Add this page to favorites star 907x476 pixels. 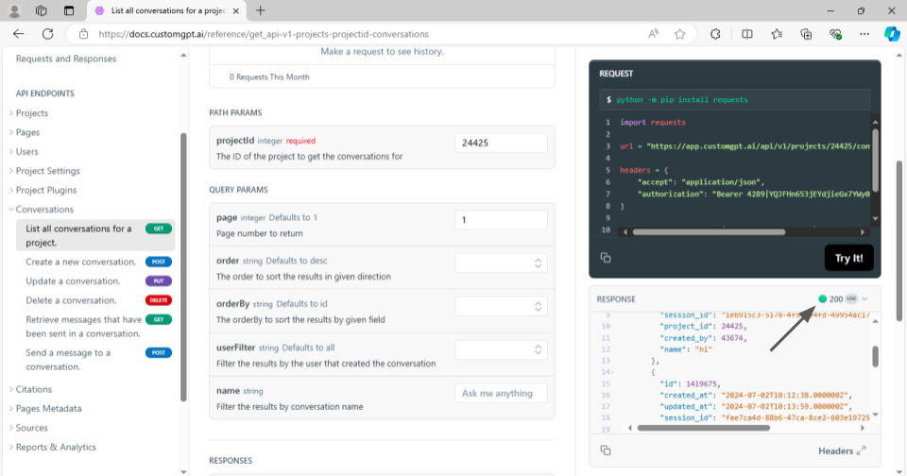pyautogui.click(x=679, y=34)
